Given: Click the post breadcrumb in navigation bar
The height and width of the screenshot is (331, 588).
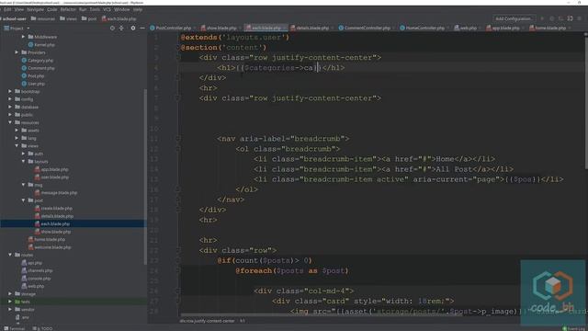Looking at the screenshot, I should [89, 18].
